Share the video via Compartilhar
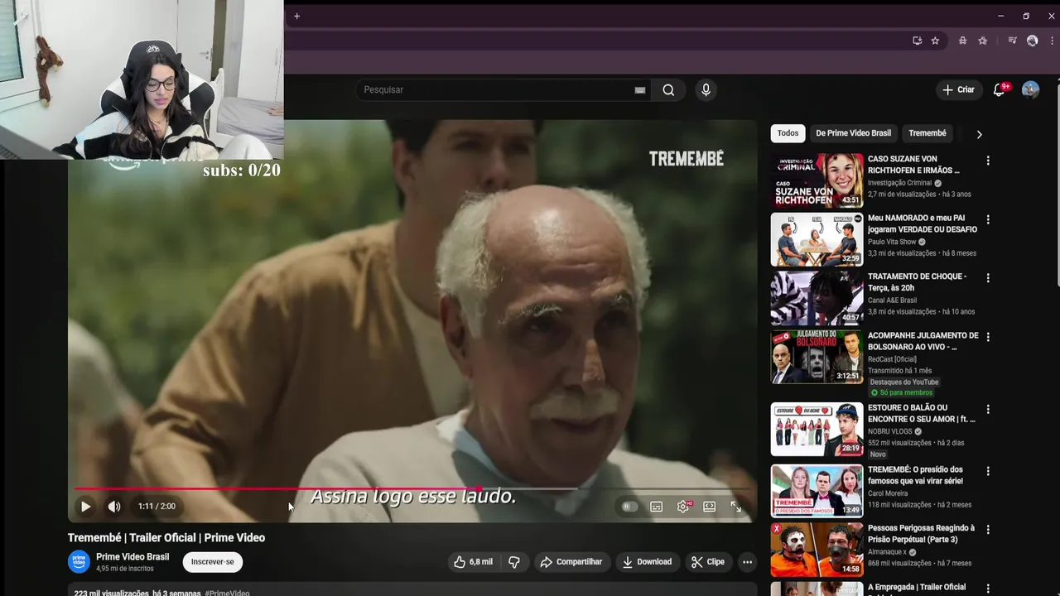Screen dimensions: 1060x596 pyautogui.click(x=571, y=561)
